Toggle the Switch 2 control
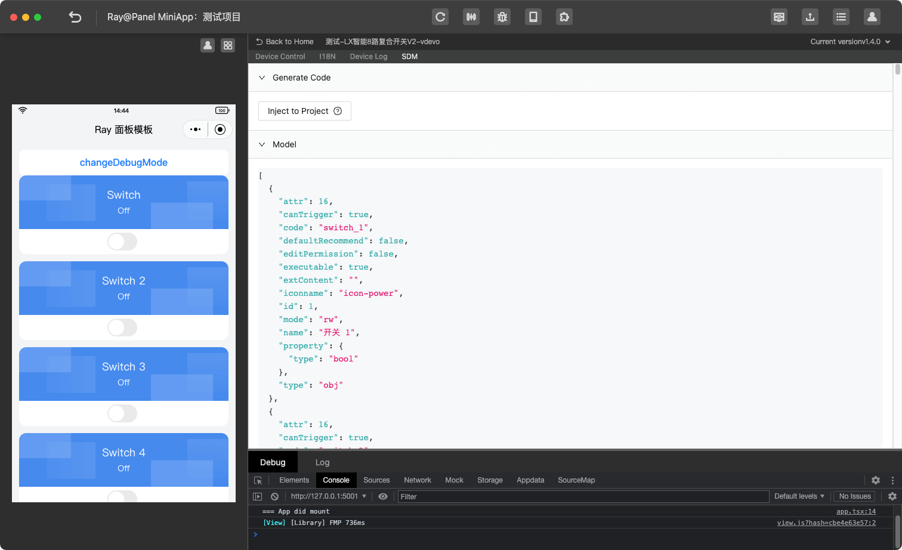This screenshot has width=902, height=550. click(122, 327)
